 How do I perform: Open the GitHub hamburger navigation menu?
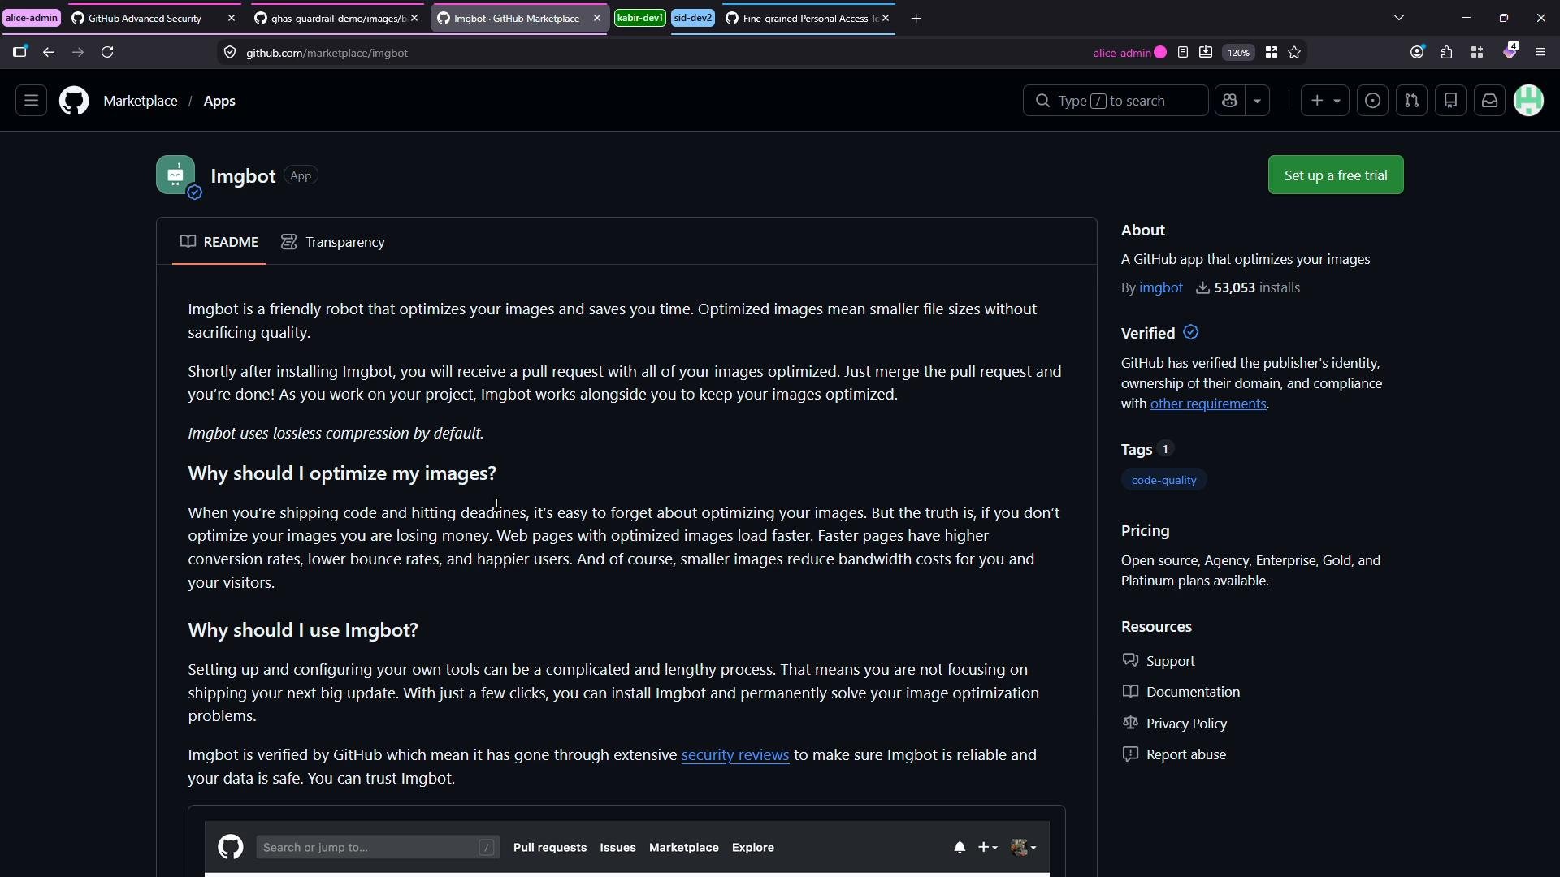coord(31,101)
